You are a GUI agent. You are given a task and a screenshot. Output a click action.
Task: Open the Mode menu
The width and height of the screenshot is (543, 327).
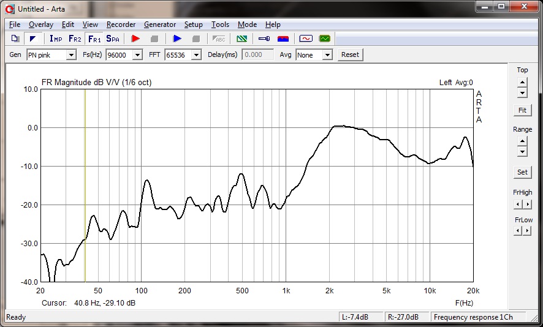[x=247, y=24]
